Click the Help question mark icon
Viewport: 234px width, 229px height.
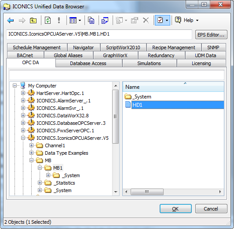point(178,20)
